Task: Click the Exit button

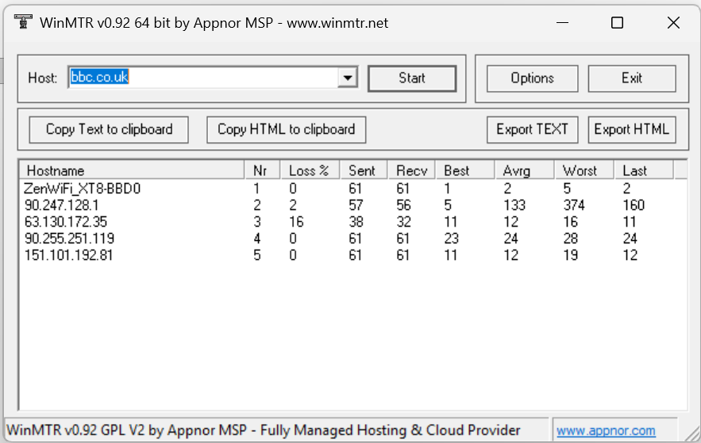Action: [632, 78]
